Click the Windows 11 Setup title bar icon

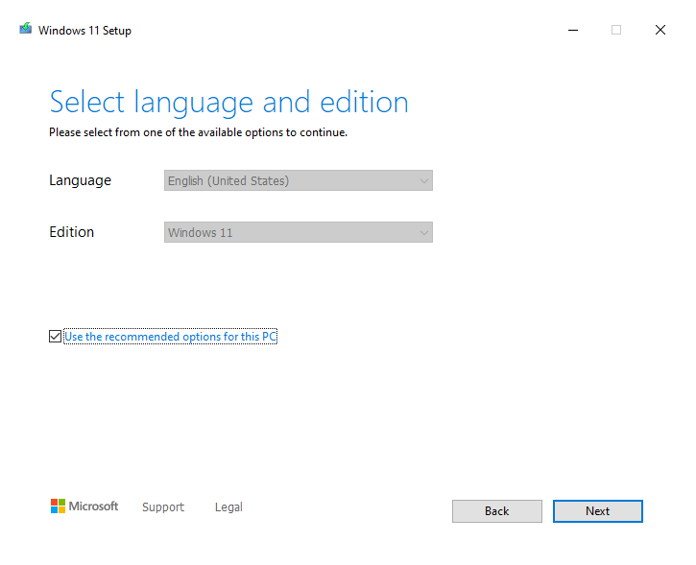pyautogui.click(x=26, y=29)
